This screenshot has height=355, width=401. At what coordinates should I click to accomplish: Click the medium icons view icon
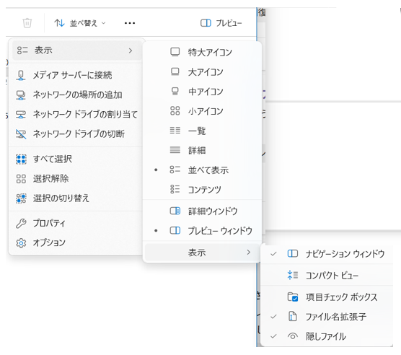click(175, 92)
